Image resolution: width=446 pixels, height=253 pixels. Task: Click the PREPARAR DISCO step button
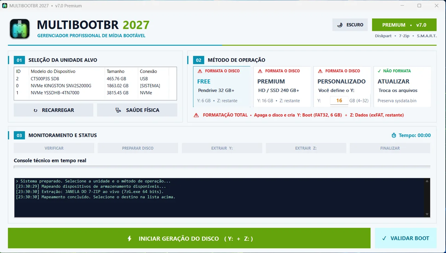(x=138, y=148)
